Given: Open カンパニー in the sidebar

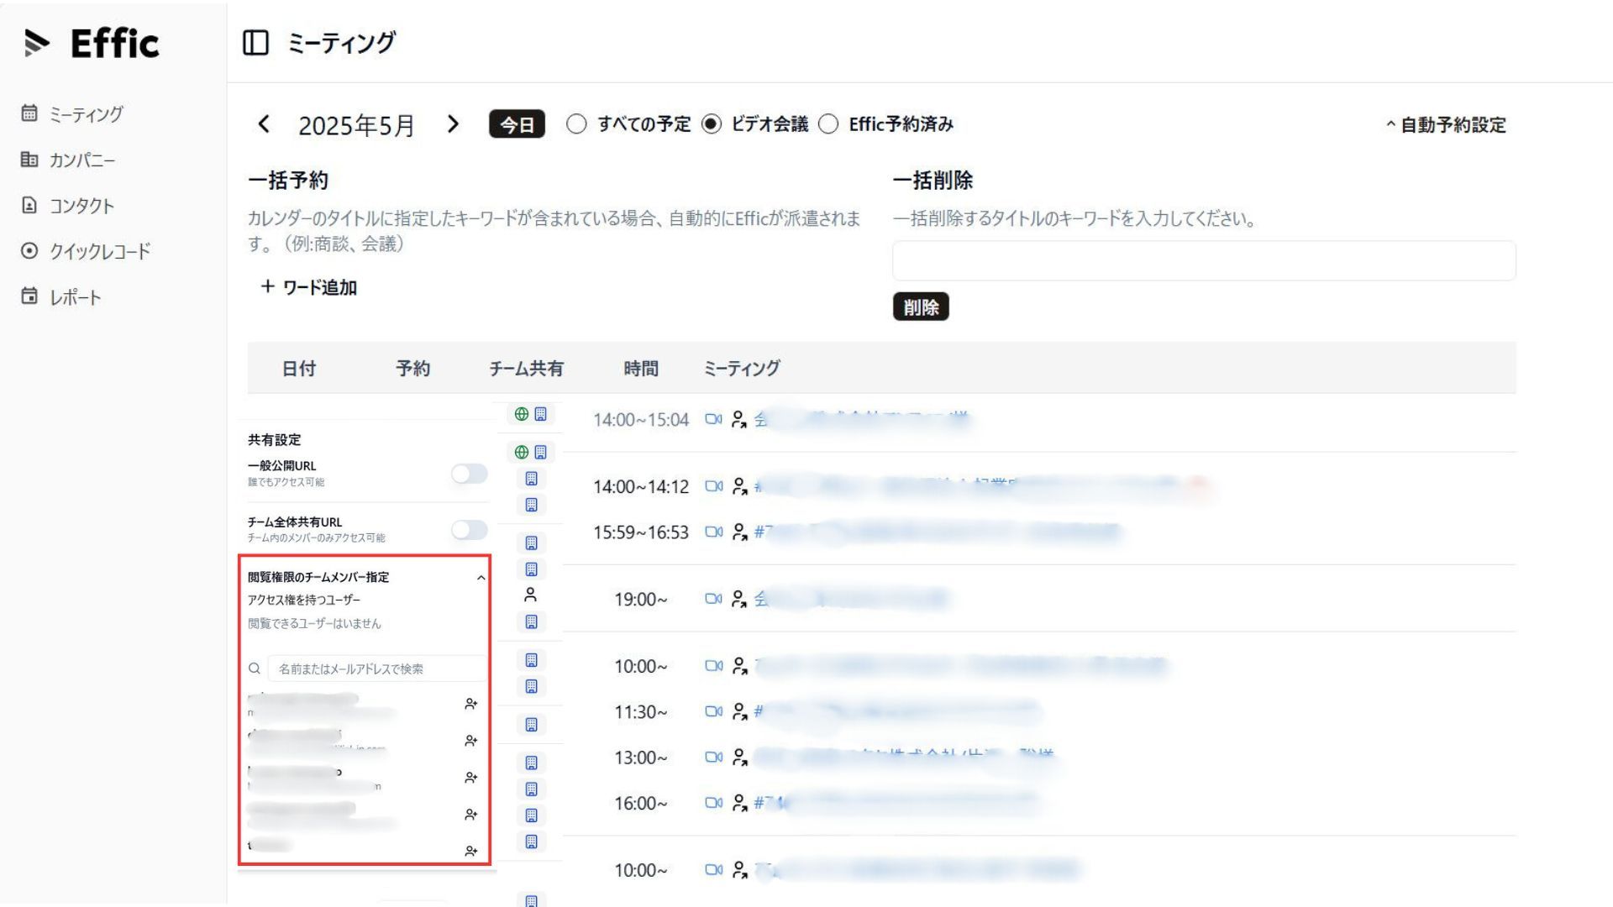Looking at the screenshot, I should tap(69, 160).
